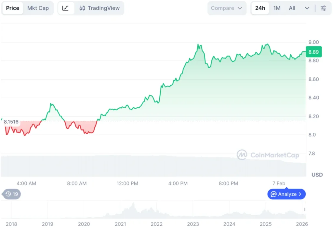
Task: Click the II bars icon beside mini chart
Action: click(305, 210)
